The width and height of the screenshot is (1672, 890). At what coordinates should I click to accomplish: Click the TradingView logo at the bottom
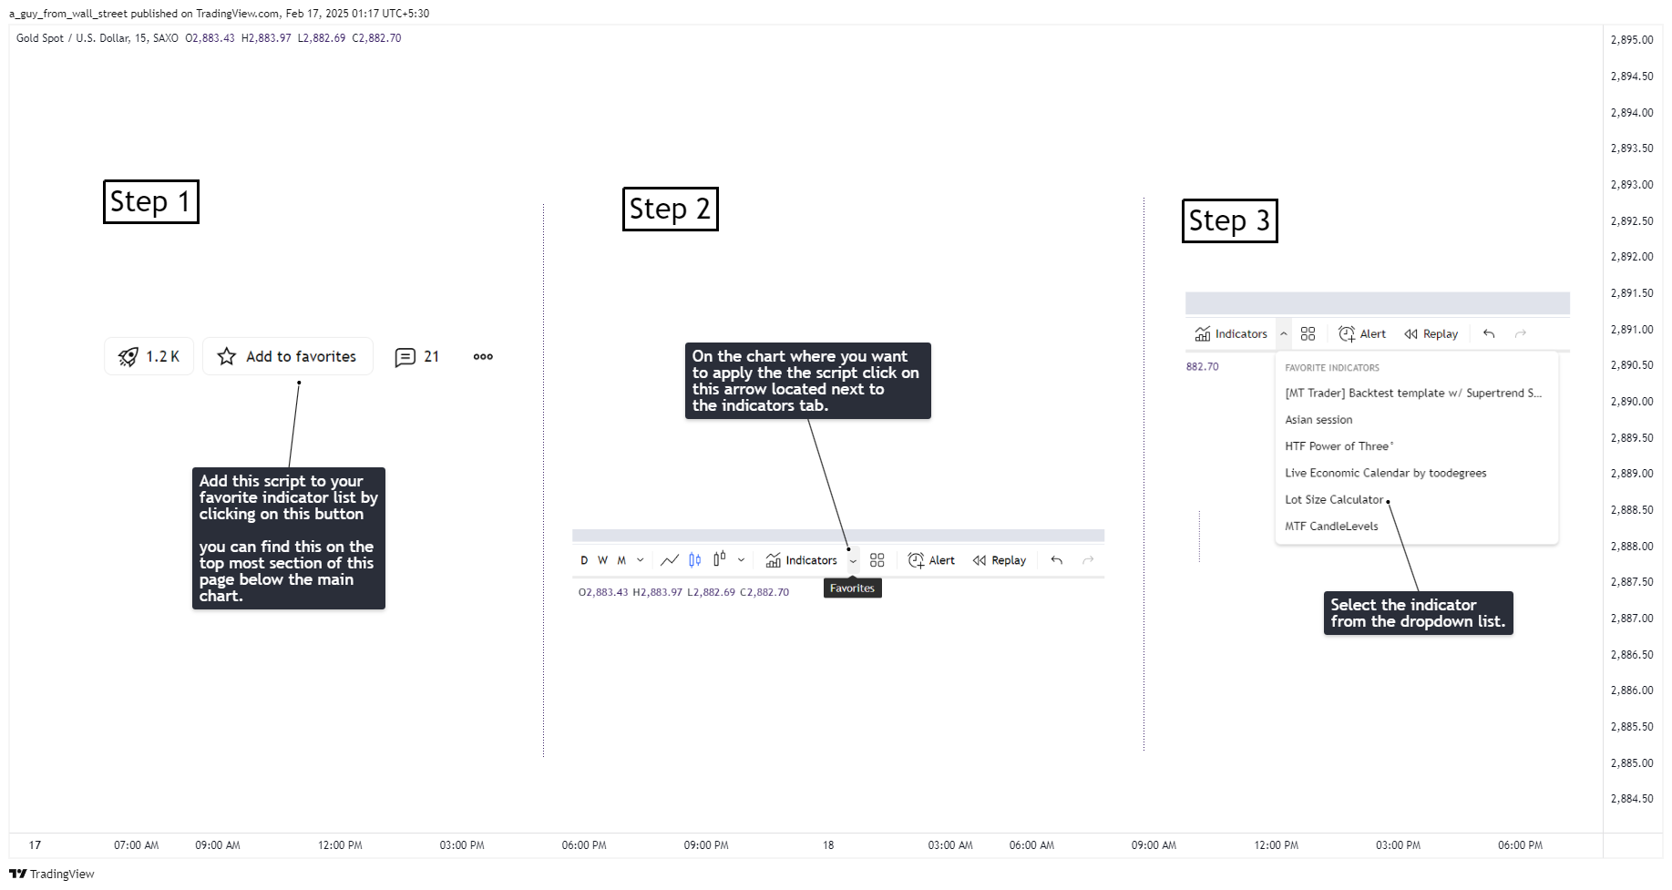pyautogui.click(x=52, y=874)
